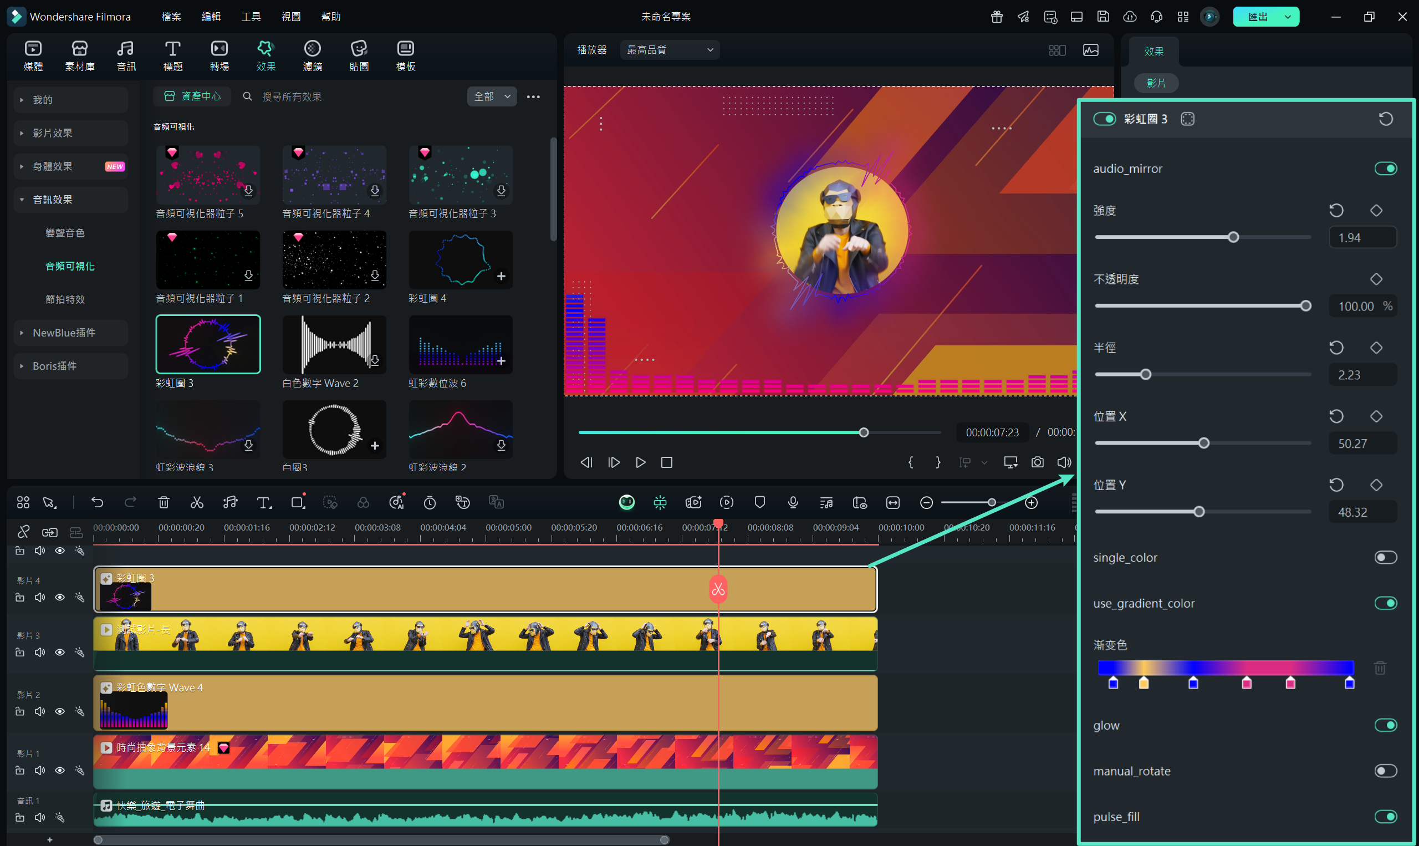This screenshot has height=846, width=1419.
Task: Click the gift icon in title bar
Action: 997,17
